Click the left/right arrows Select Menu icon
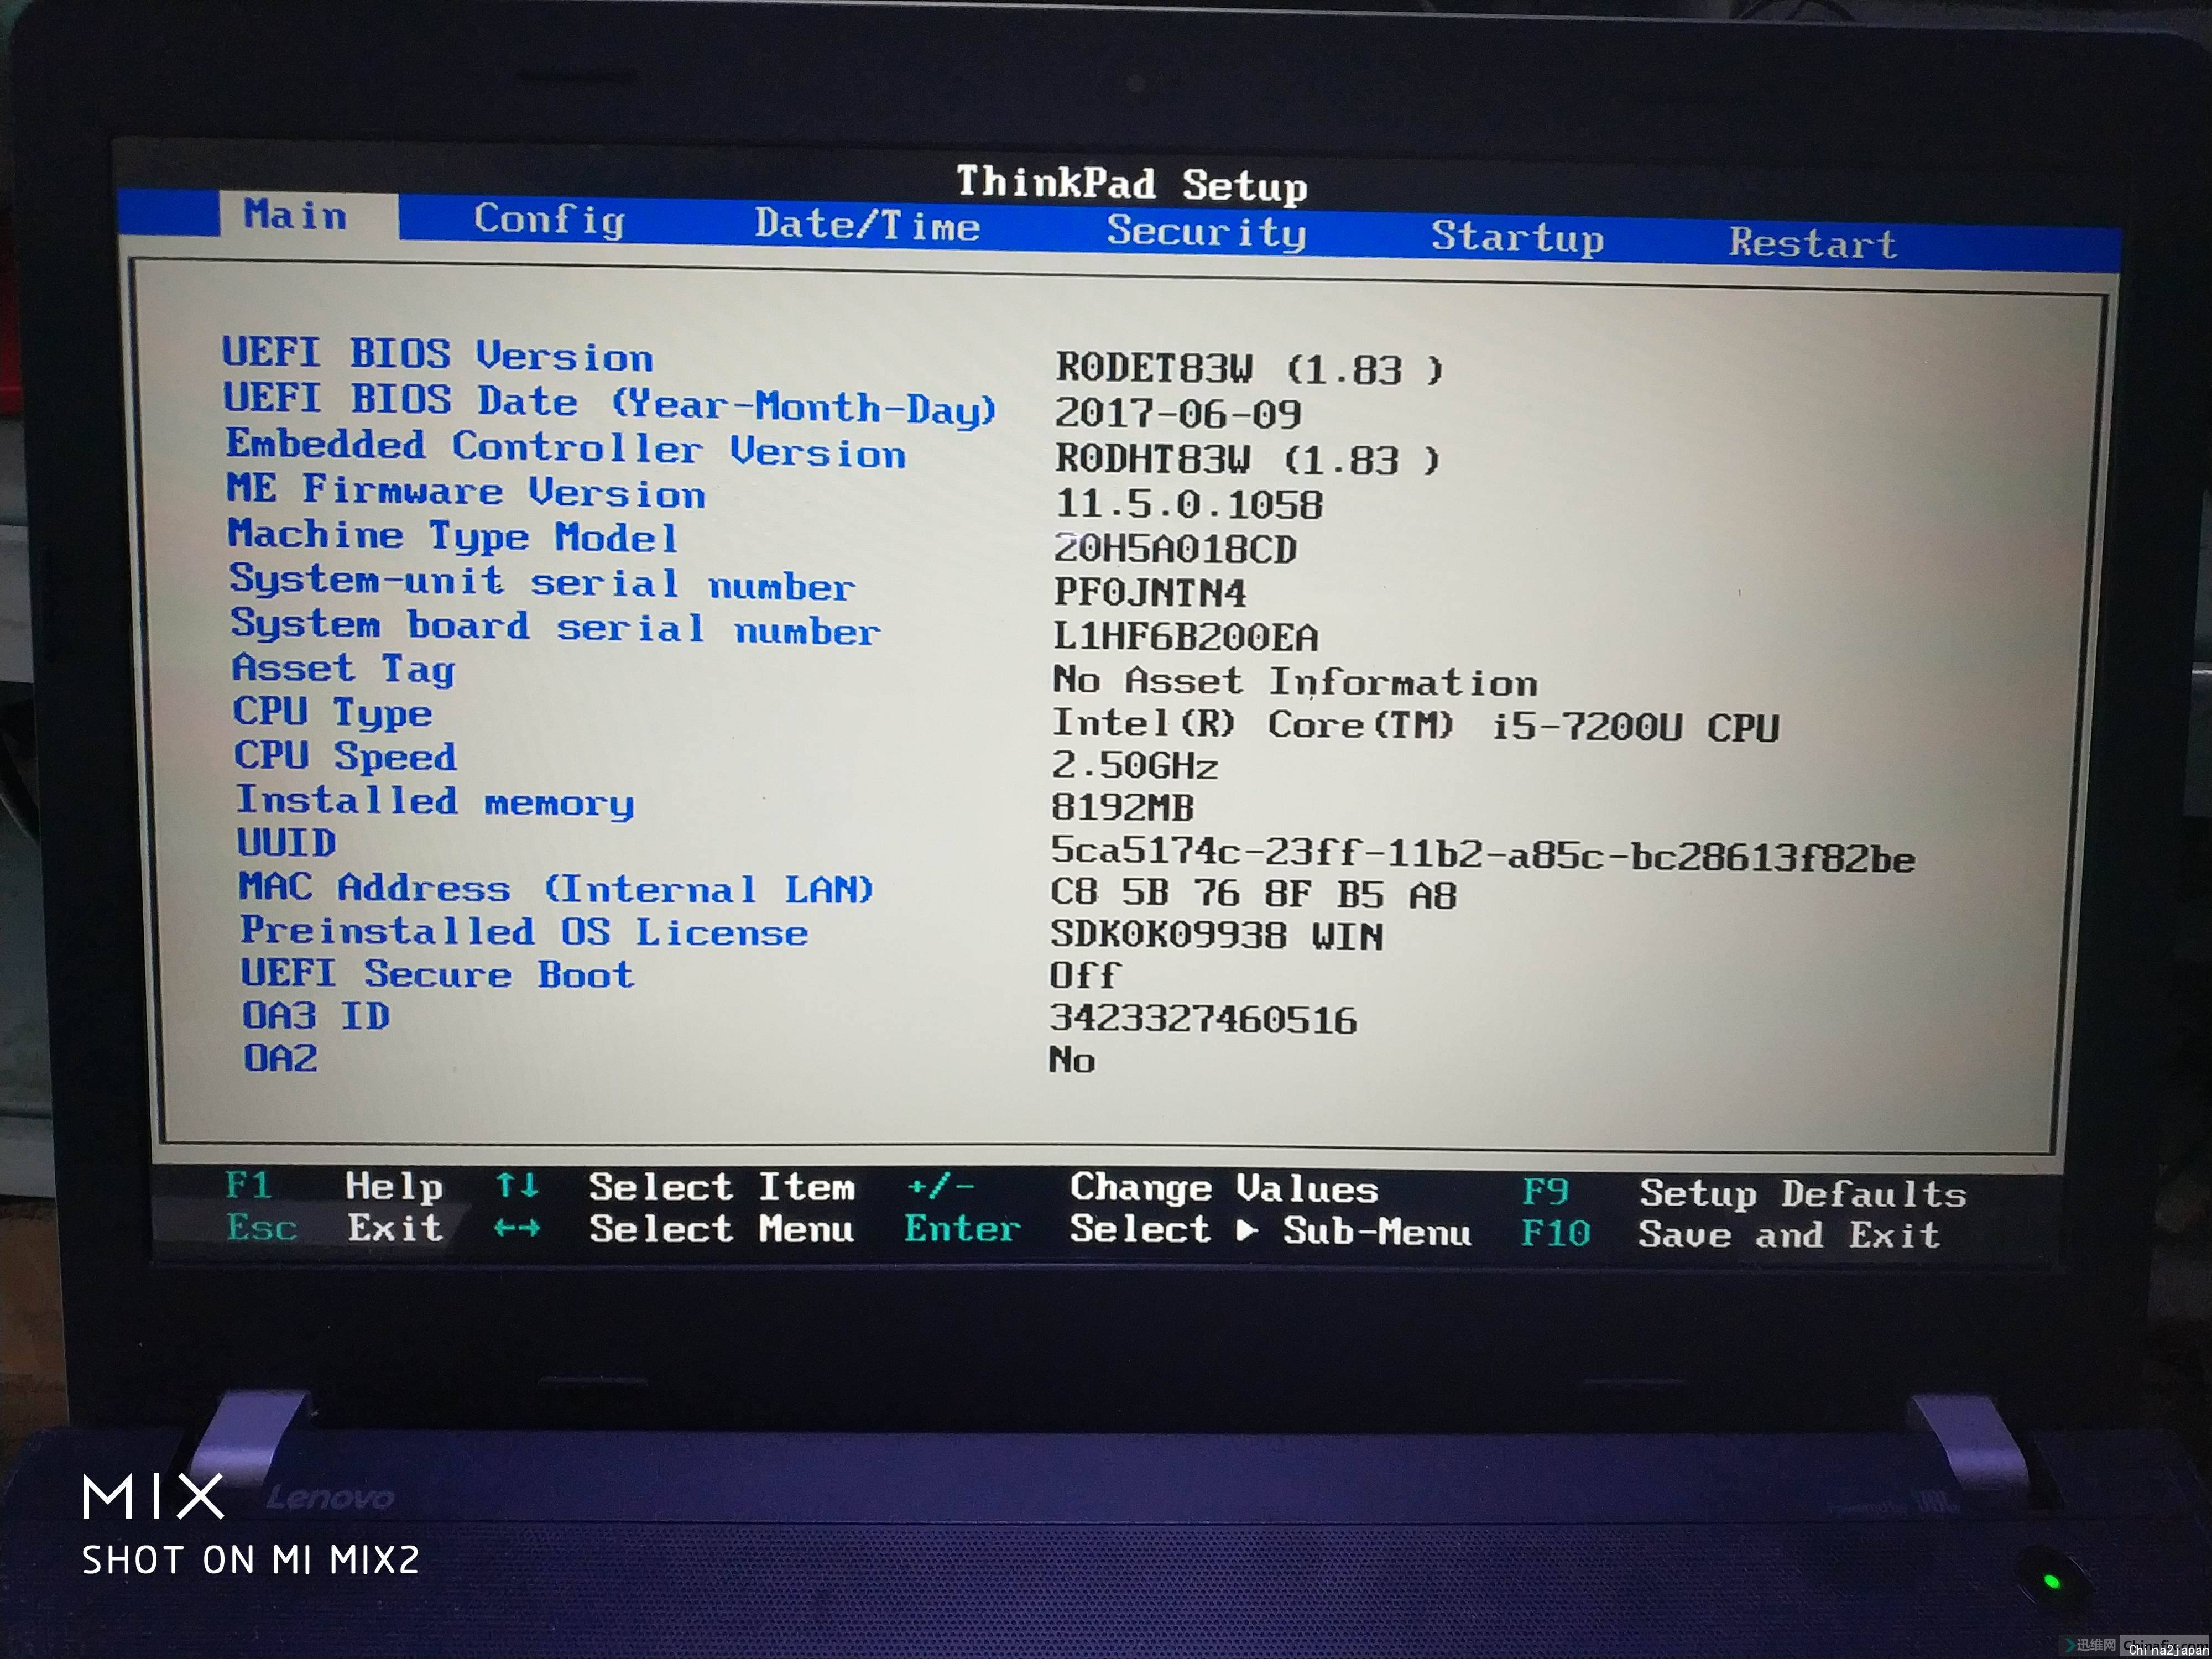 [517, 1228]
